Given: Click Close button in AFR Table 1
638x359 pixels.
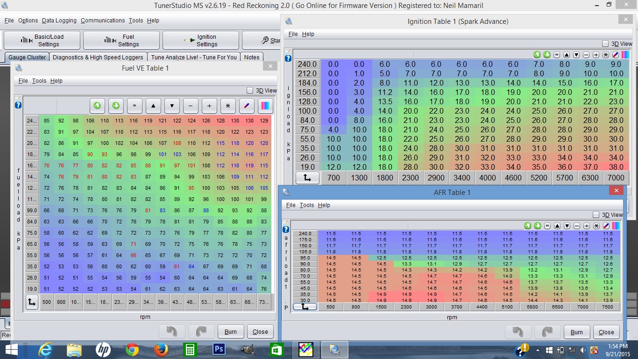Looking at the screenshot, I should tap(606, 332).
